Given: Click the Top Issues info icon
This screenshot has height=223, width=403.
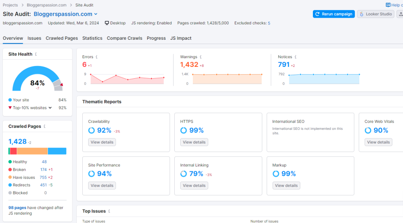Looking at the screenshot, I should tap(109, 211).
